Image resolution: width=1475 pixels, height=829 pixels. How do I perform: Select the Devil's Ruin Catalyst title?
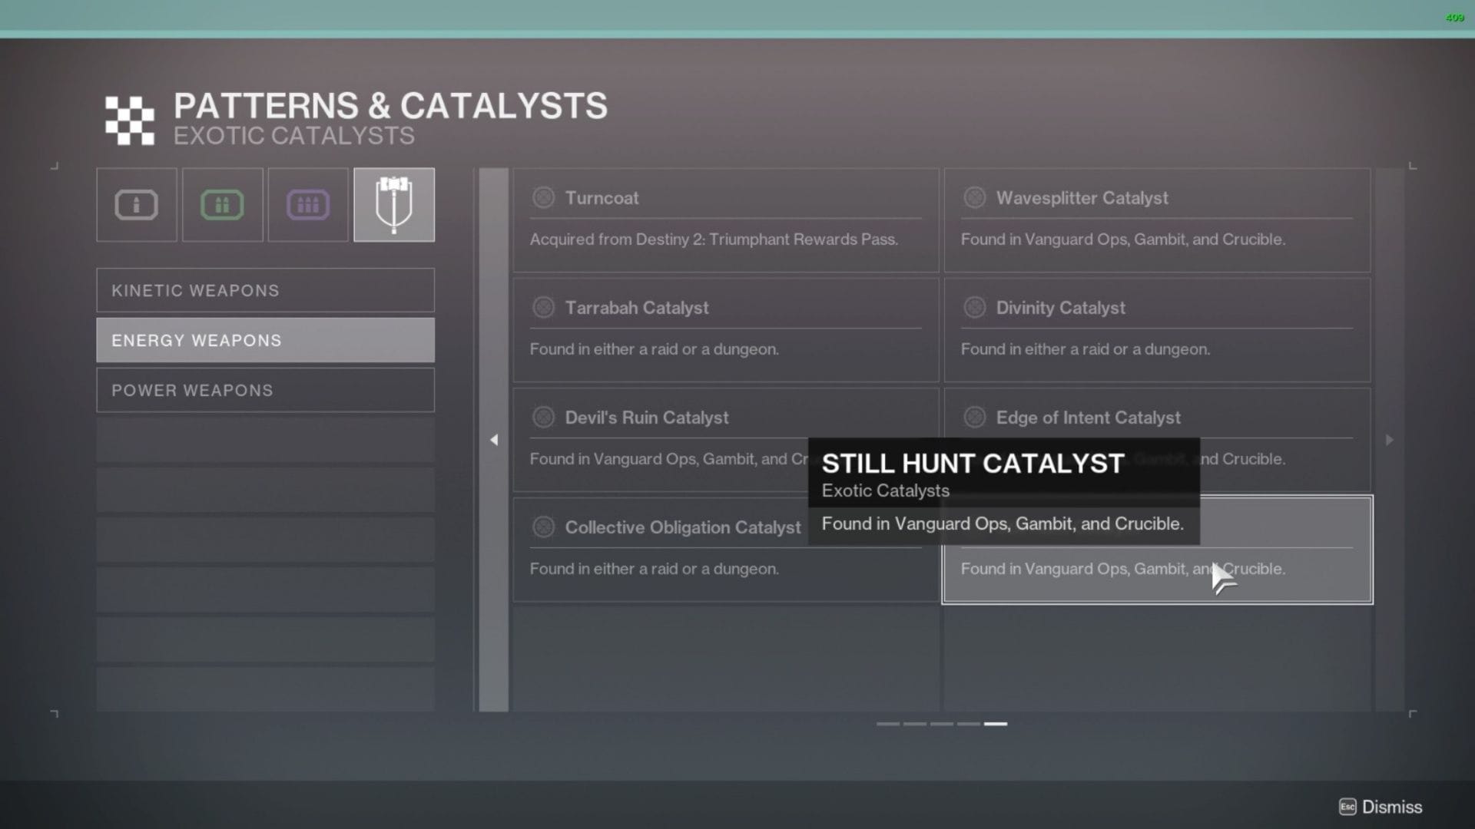[x=647, y=418]
